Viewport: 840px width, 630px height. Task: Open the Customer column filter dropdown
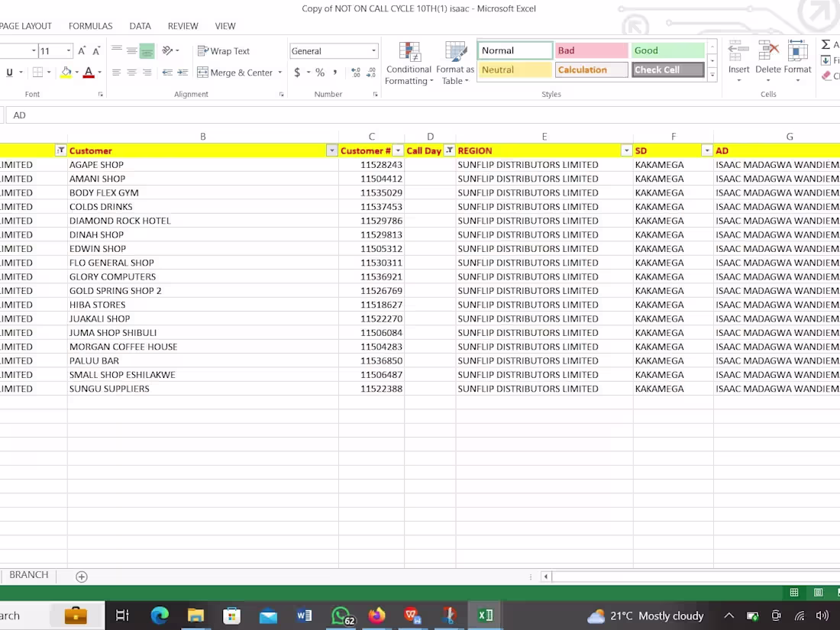coord(331,150)
